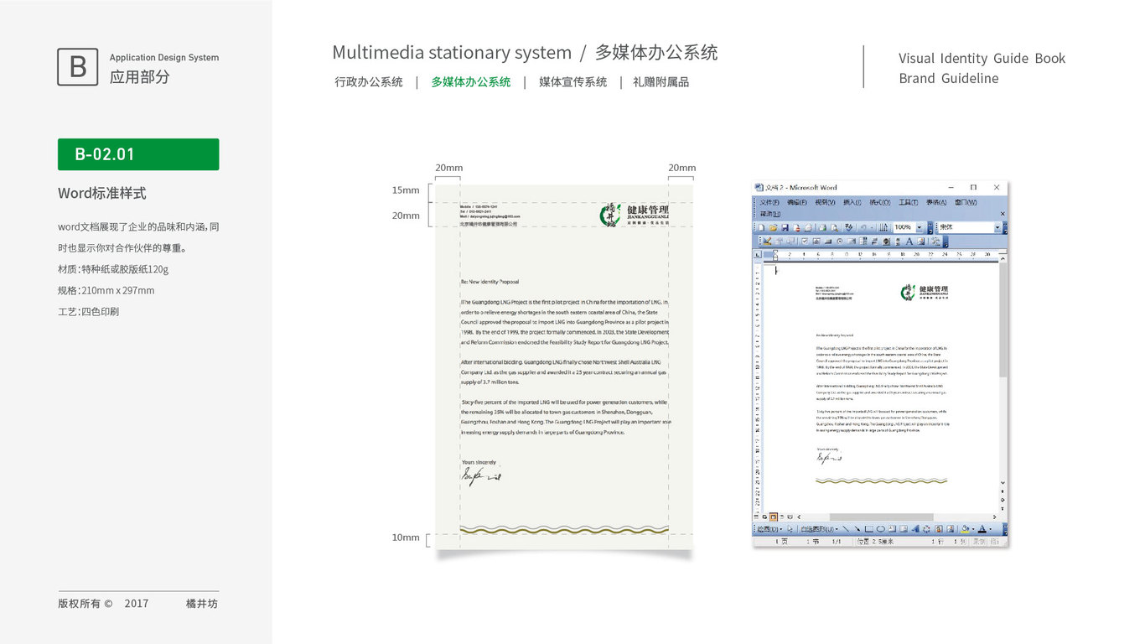The image size is (1145, 644).
Task: Open Print Preview from the toolbar
Action: [x=834, y=227]
